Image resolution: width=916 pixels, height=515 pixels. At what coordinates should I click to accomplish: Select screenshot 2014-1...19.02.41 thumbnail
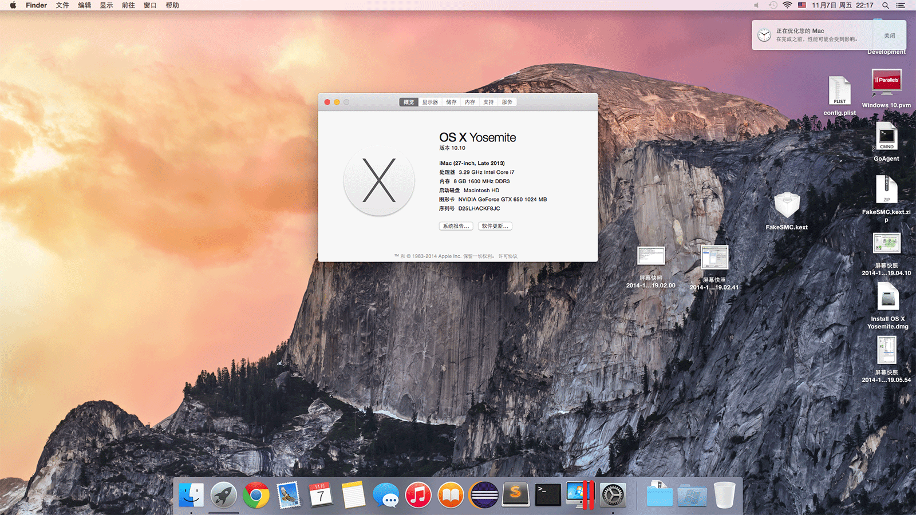(714, 257)
